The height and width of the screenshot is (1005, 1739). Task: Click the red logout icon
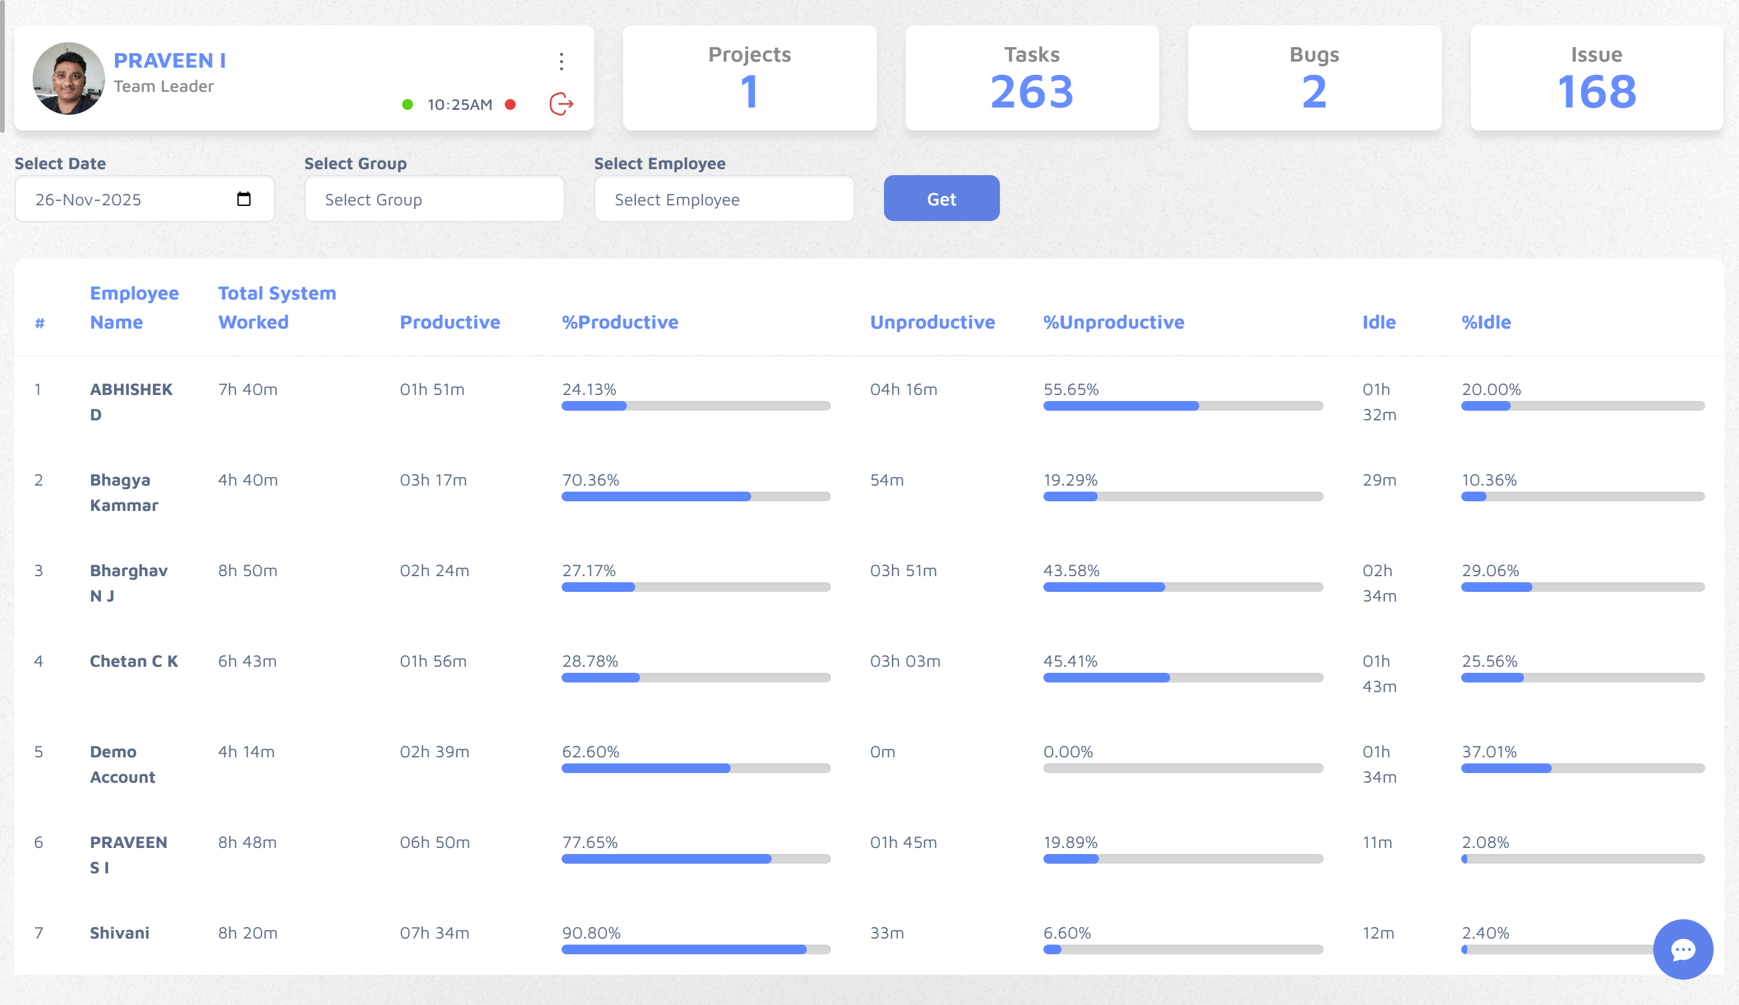tap(561, 104)
